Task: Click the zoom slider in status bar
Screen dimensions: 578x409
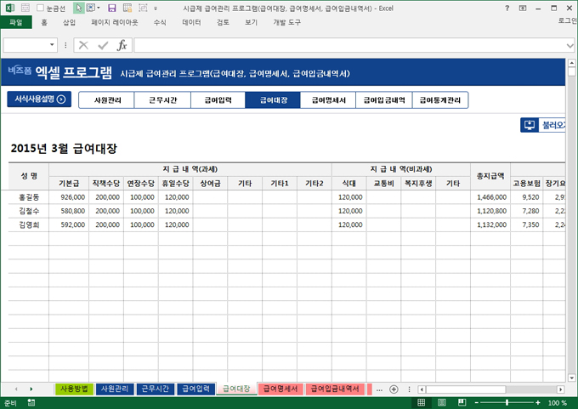Action: (x=506, y=402)
